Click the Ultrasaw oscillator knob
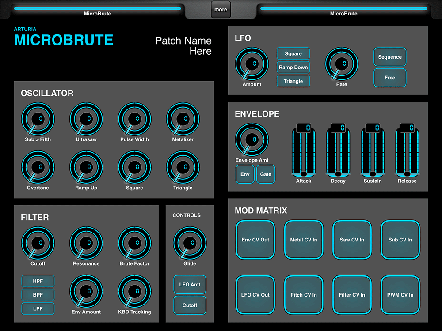 pyautogui.click(x=86, y=119)
